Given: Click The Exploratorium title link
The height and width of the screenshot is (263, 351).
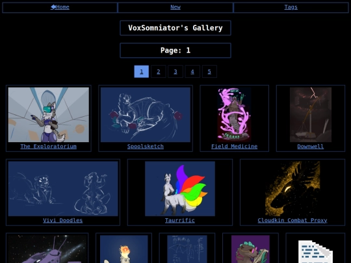Looking at the screenshot, I should (x=48, y=147).
